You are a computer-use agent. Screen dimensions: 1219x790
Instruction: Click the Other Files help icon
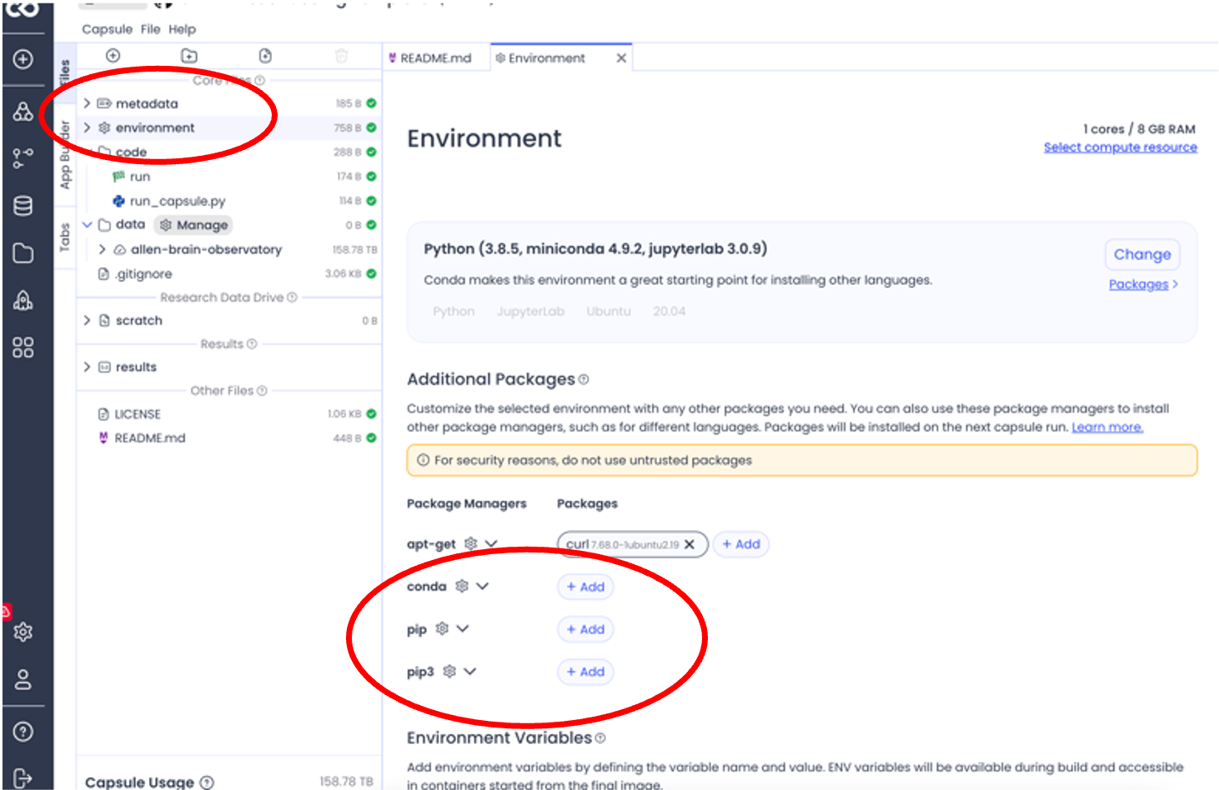[x=262, y=391]
